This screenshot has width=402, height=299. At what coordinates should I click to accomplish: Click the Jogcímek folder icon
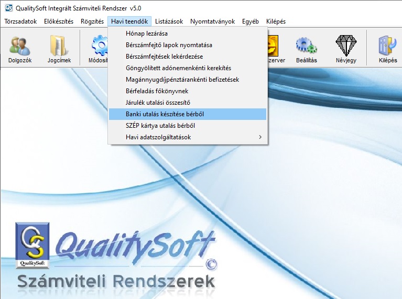[59, 48]
